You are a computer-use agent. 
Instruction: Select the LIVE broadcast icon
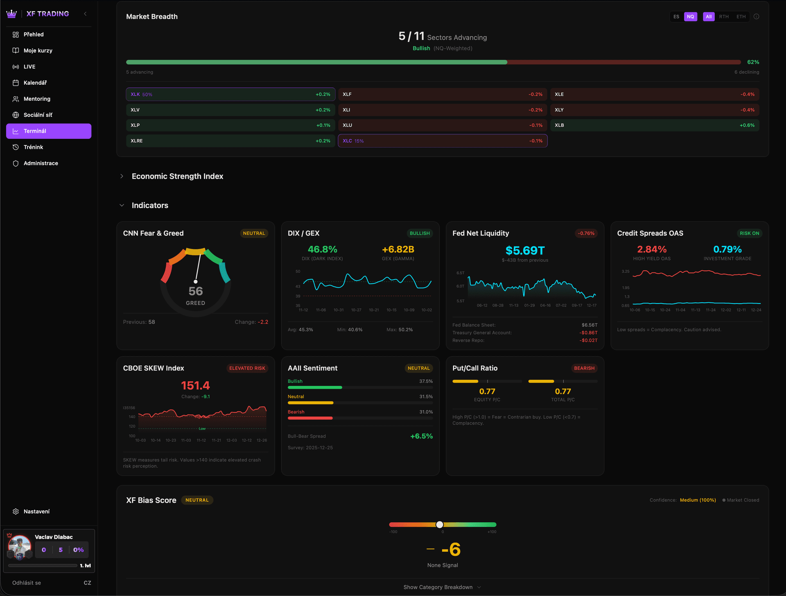[x=16, y=66]
